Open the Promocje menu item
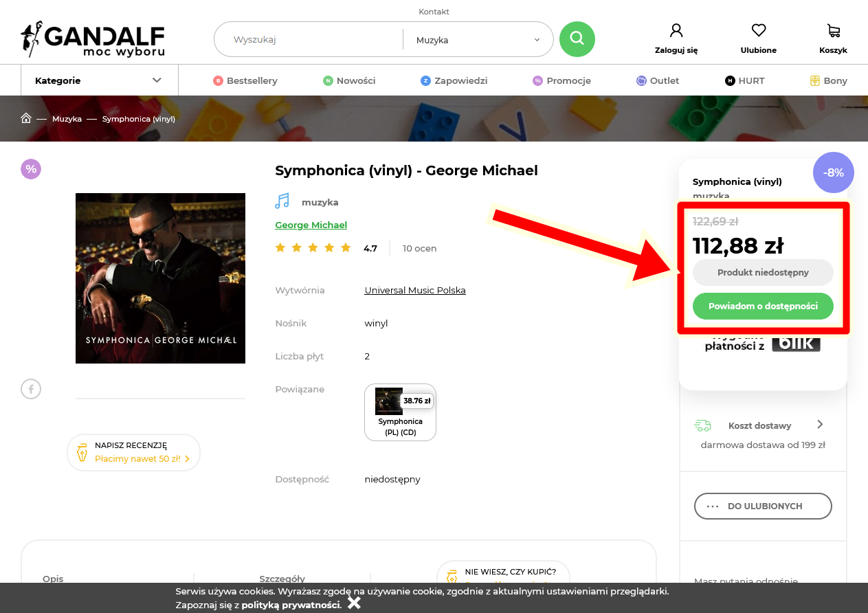Viewport: 868px width, 613px height. [x=562, y=80]
